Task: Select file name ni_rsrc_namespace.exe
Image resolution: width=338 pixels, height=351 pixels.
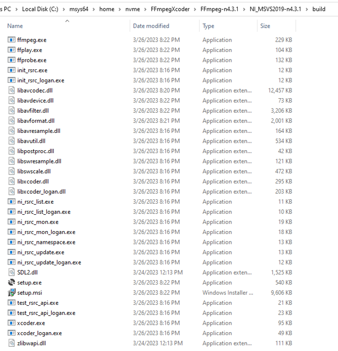Action: [x=46, y=242]
